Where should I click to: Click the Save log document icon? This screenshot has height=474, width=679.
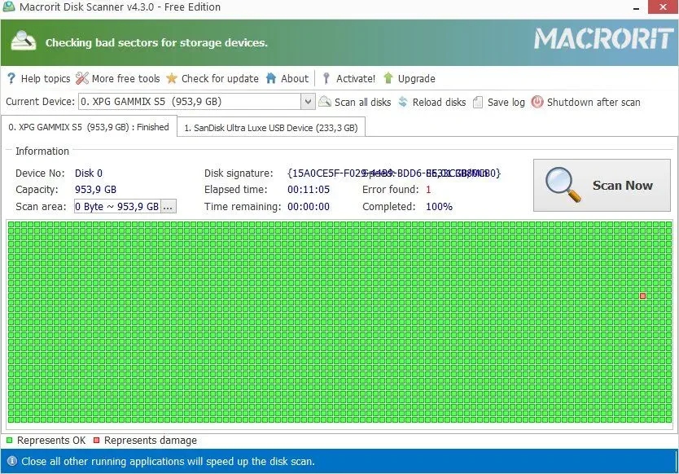click(478, 102)
